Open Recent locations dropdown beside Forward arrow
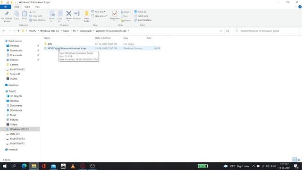Screen dimensions: 302x170 click(x=14, y=31)
